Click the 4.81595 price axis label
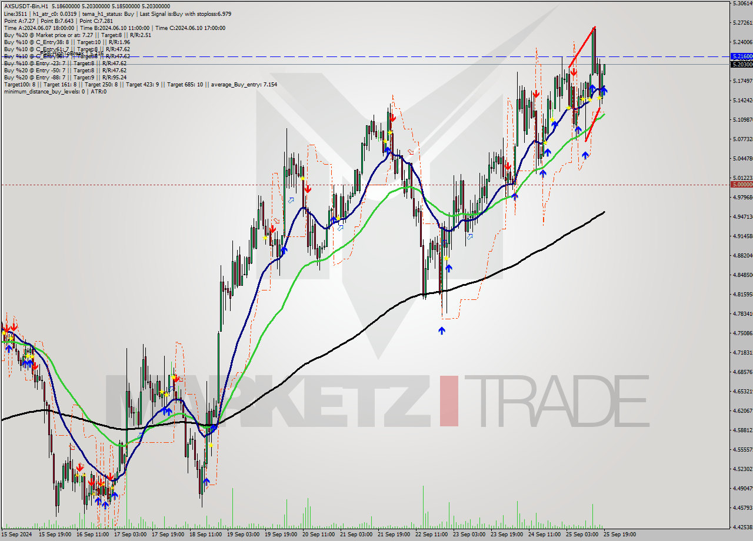Image resolution: width=753 pixels, height=541 pixels. click(742, 294)
